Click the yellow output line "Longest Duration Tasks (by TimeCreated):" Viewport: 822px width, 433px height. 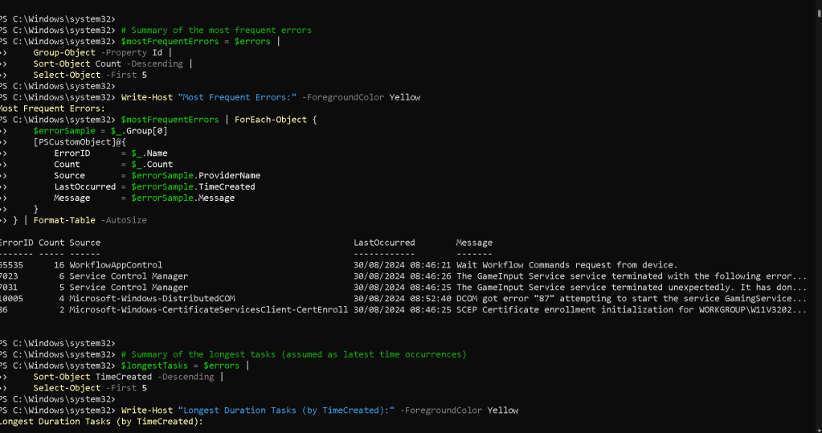pos(101,422)
